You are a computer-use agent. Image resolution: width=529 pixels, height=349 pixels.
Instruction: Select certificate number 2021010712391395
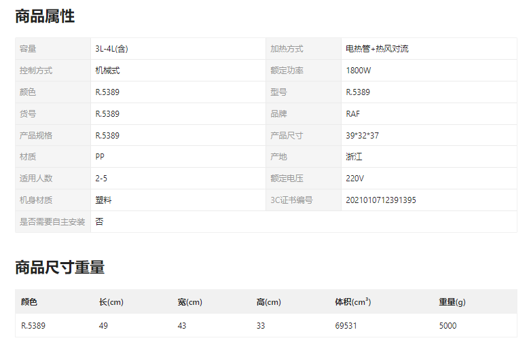click(381, 200)
